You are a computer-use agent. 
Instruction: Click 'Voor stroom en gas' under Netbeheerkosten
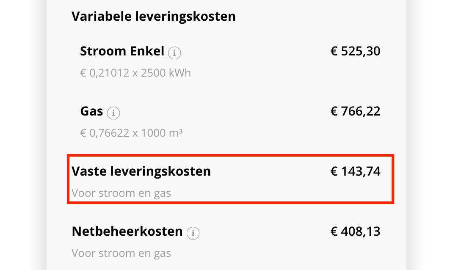point(121,253)
